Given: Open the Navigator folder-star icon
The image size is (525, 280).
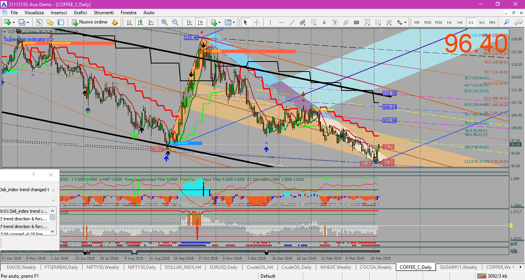Looking at the screenshot, I should tap(50, 22).
